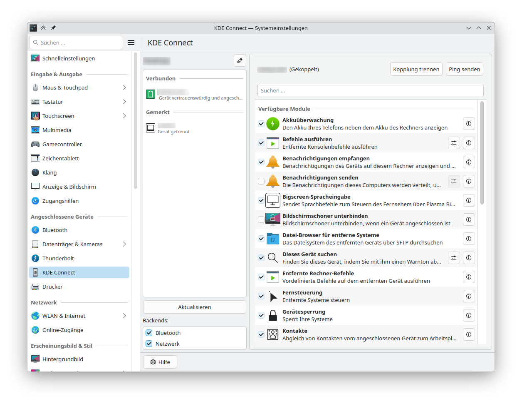Click the edit device name pencil icon

tap(240, 60)
